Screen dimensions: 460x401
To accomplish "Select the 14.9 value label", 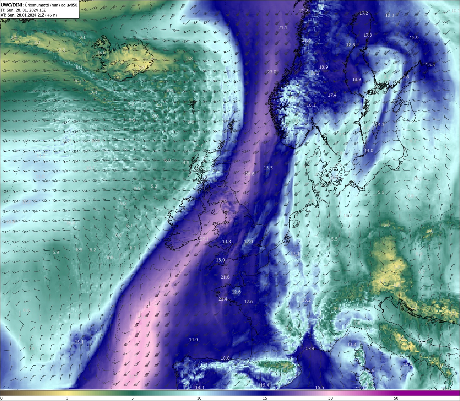I will pos(193,340).
